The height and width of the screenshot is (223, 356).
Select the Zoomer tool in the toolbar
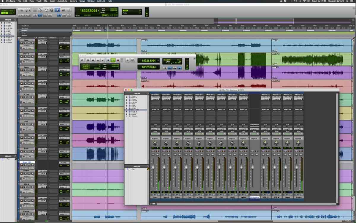pos(40,10)
